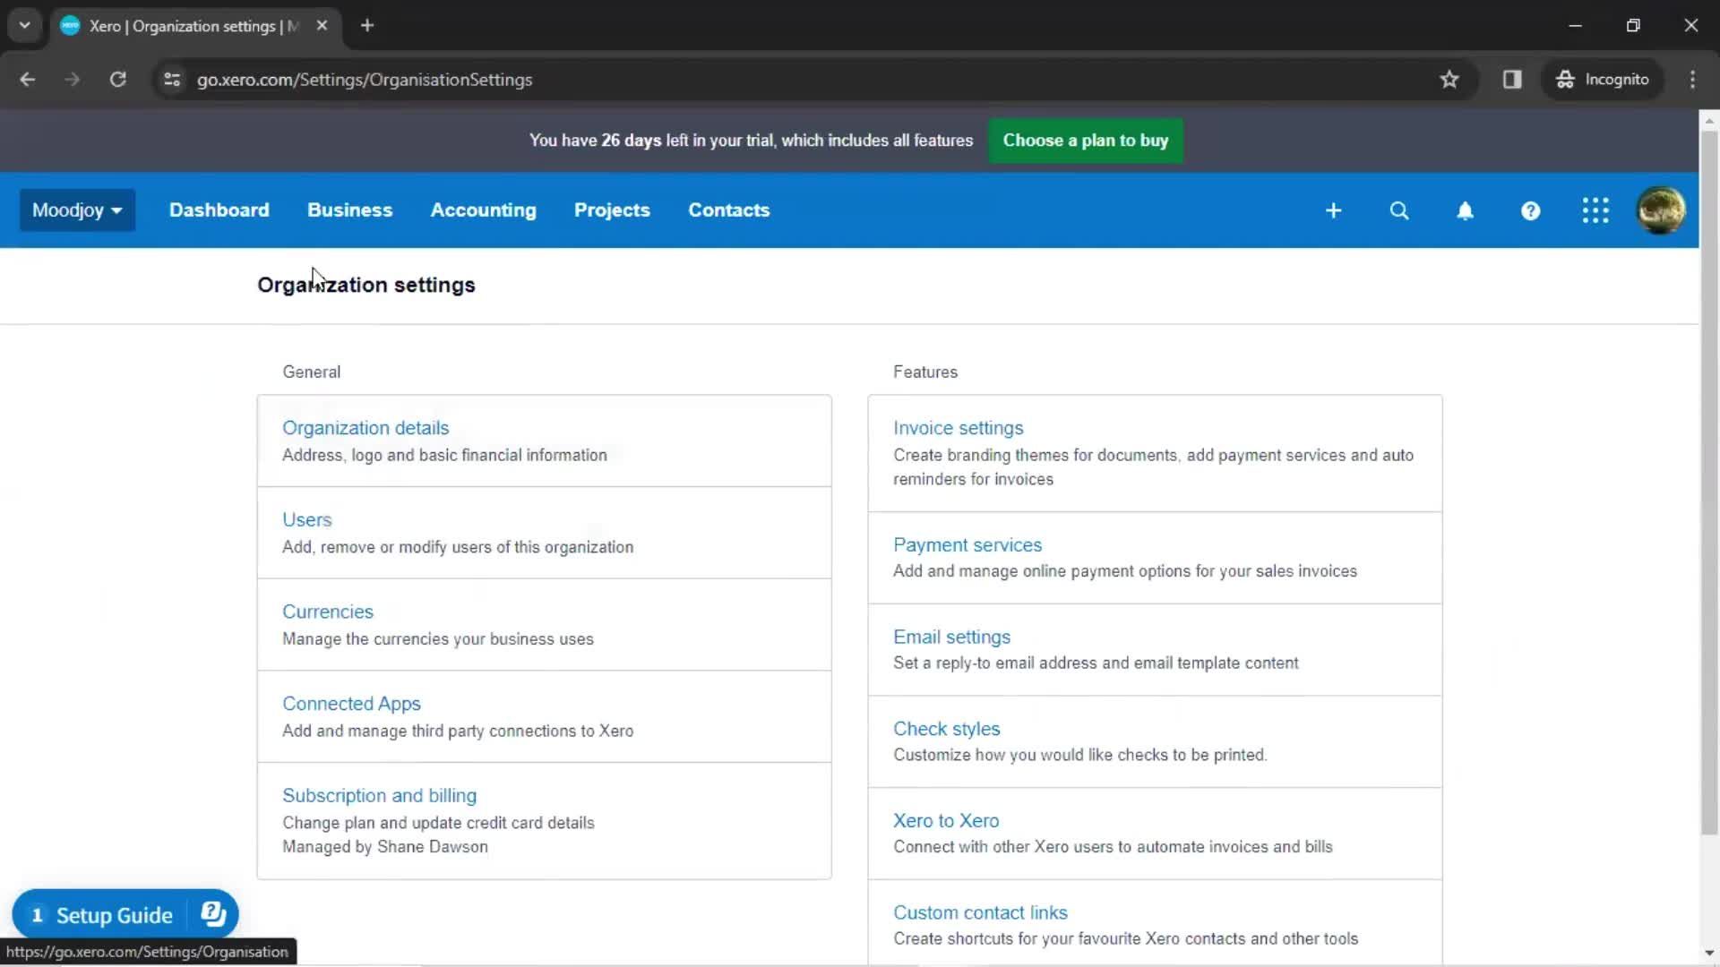Open a new browser tab

[367, 26]
